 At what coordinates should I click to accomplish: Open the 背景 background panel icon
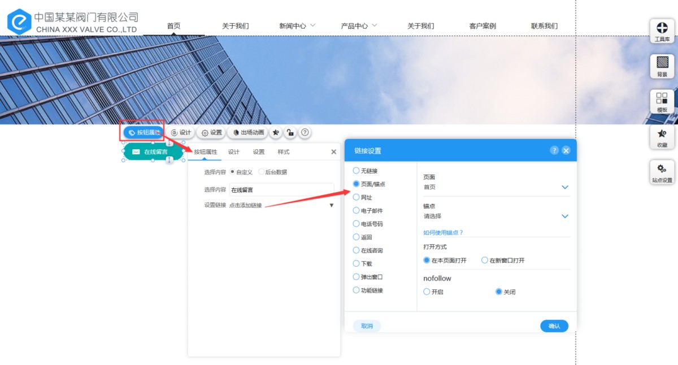[x=662, y=65]
